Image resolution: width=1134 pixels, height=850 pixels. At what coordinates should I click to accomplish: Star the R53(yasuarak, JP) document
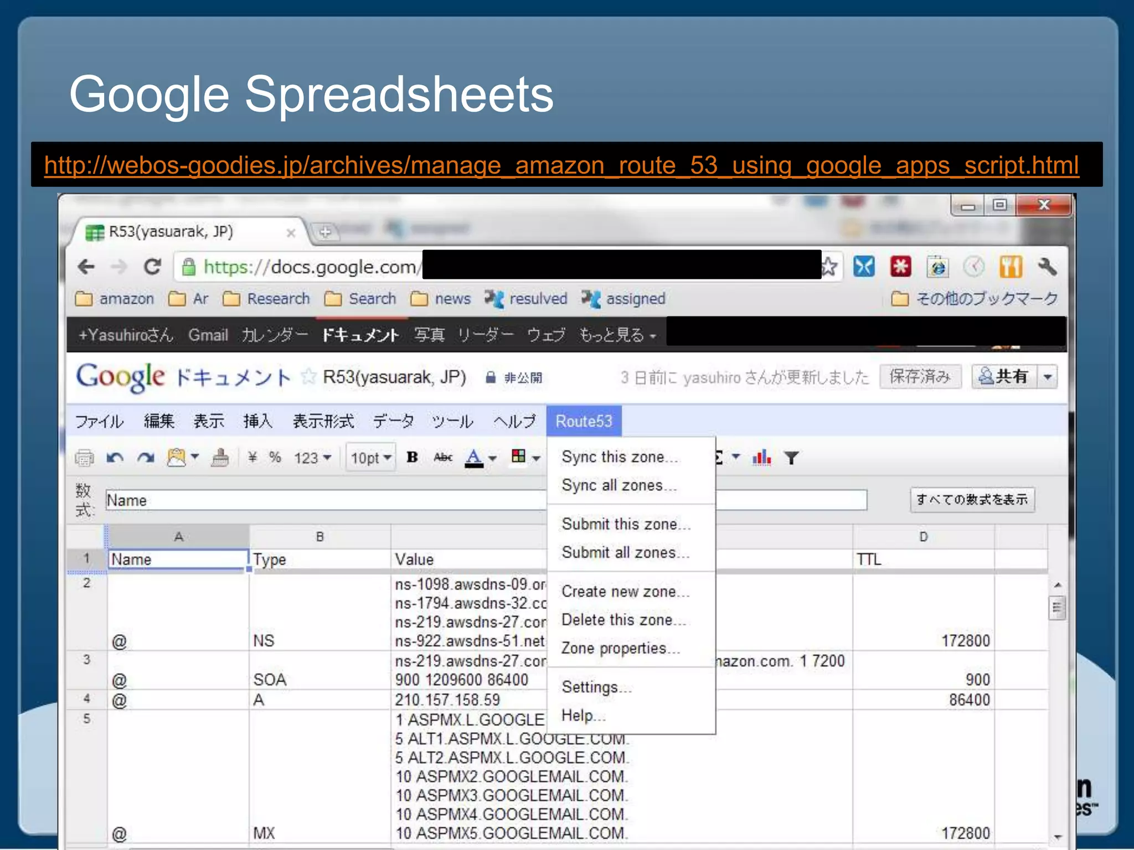[x=308, y=377]
